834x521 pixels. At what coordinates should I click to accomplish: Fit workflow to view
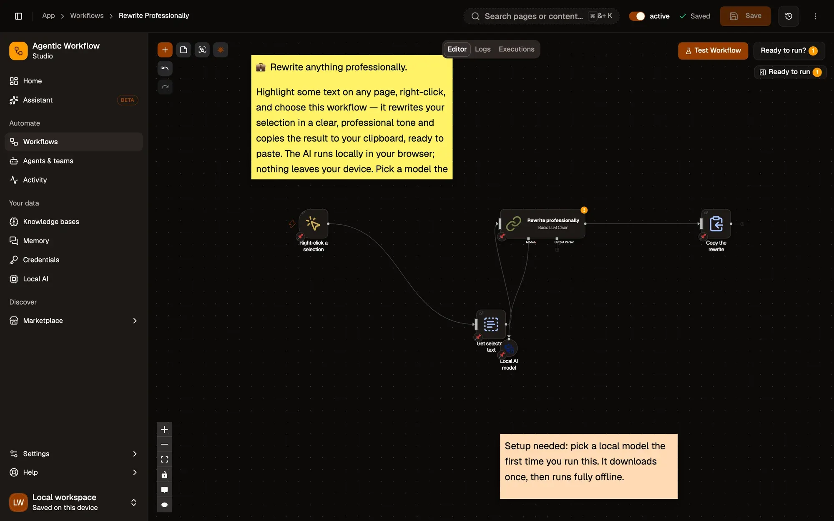coord(164,460)
